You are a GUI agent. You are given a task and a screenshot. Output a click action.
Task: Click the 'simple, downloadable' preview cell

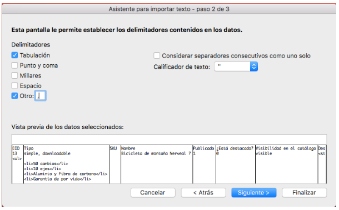pyautogui.click(x=47, y=153)
